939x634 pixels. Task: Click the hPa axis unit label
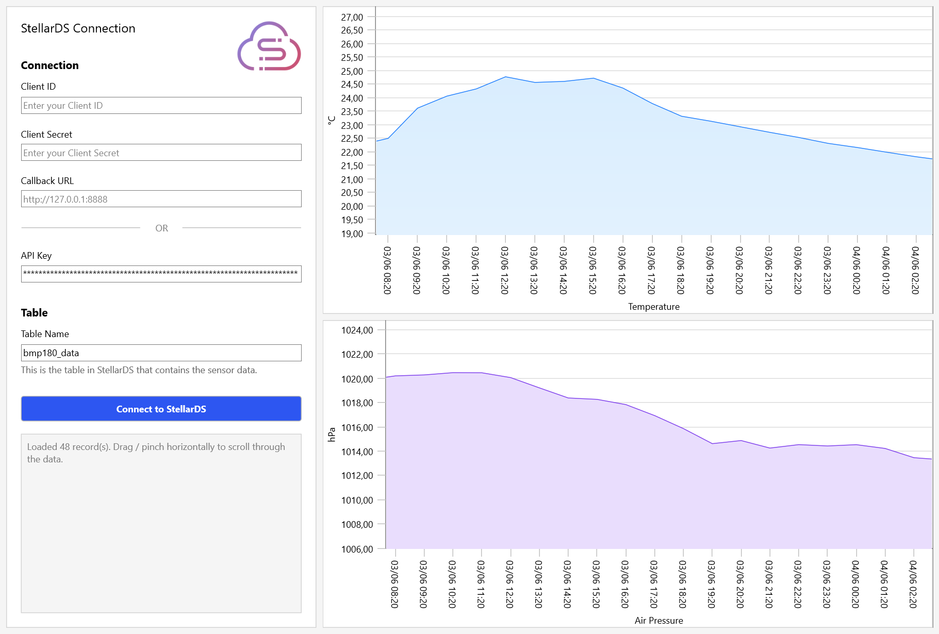(x=332, y=435)
